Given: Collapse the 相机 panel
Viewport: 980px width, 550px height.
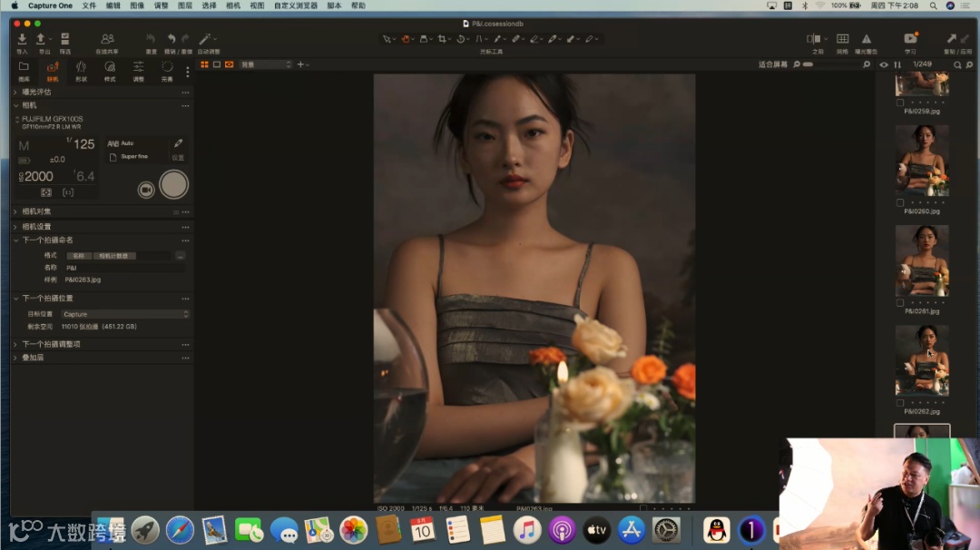Looking at the screenshot, I should click(15, 105).
